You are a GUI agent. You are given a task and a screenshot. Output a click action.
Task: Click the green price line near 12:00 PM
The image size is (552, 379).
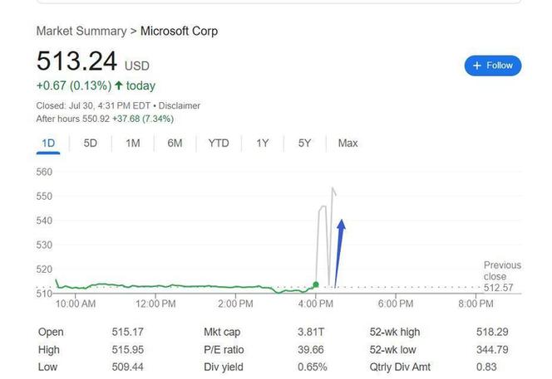coord(155,286)
